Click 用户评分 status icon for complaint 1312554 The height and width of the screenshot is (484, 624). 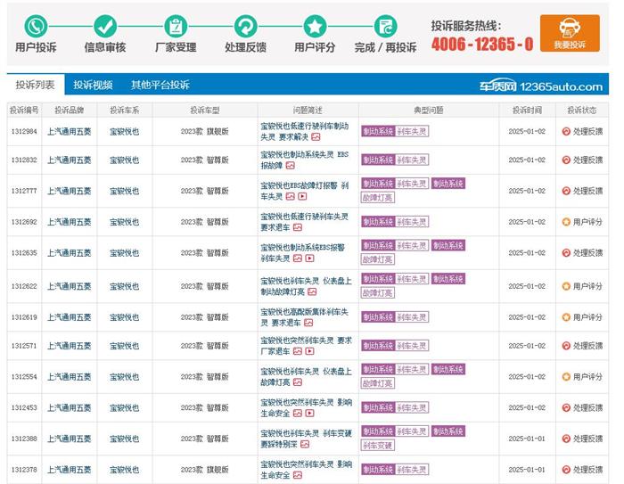[x=566, y=376]
